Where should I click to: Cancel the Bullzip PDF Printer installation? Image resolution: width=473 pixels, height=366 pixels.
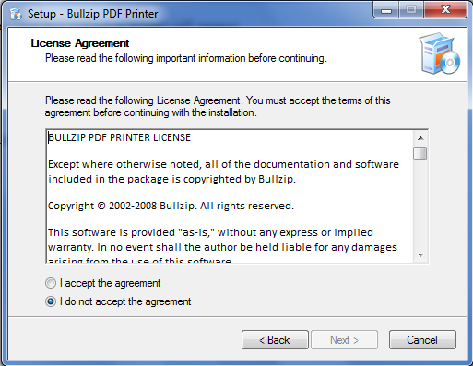point(422,340)
